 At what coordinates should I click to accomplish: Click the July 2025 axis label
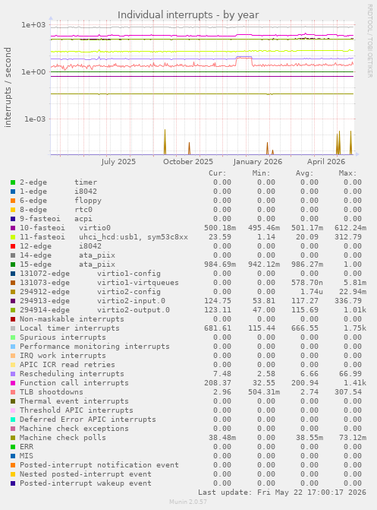click(x=118, y=162)
